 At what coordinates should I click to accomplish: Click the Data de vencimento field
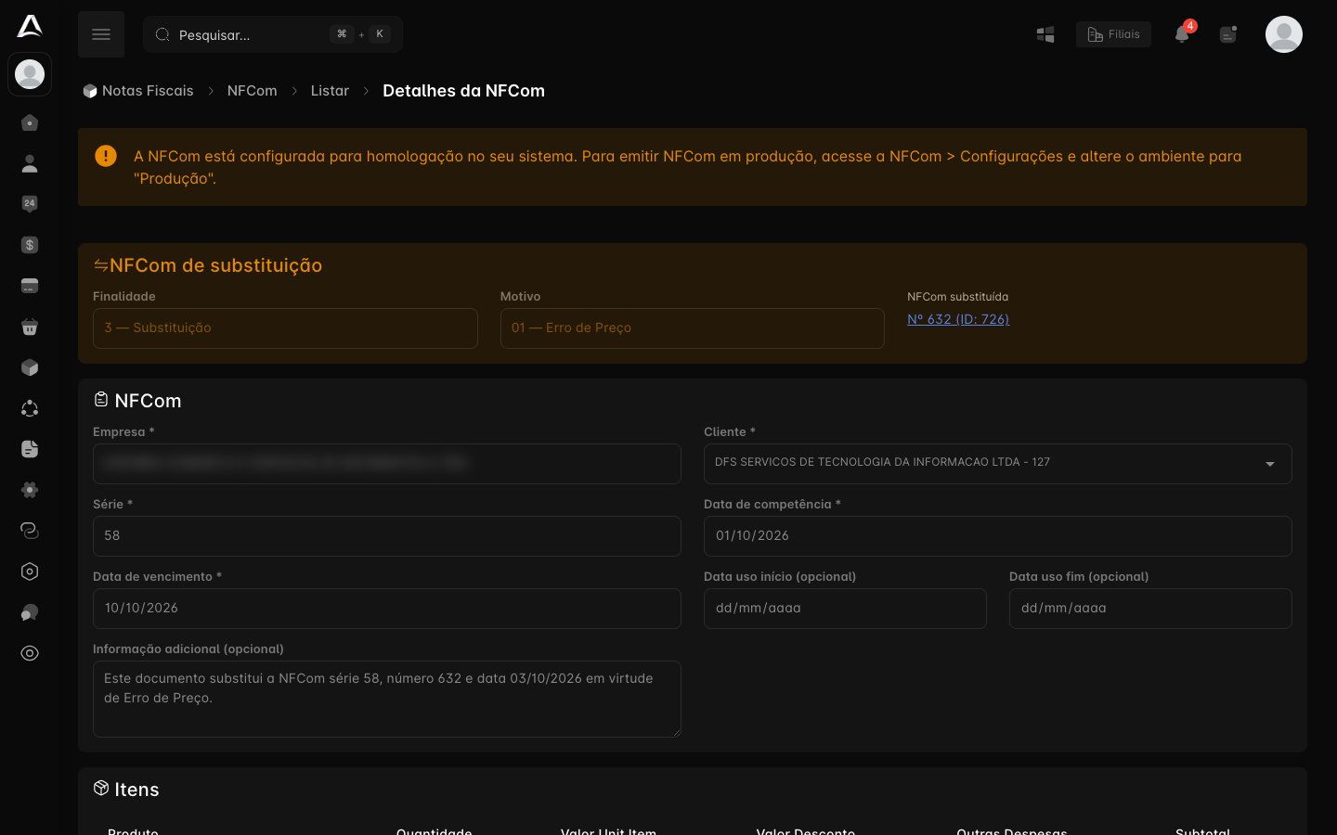387,609
